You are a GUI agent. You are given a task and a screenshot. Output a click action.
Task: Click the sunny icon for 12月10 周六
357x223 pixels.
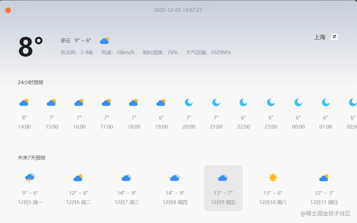273,178
